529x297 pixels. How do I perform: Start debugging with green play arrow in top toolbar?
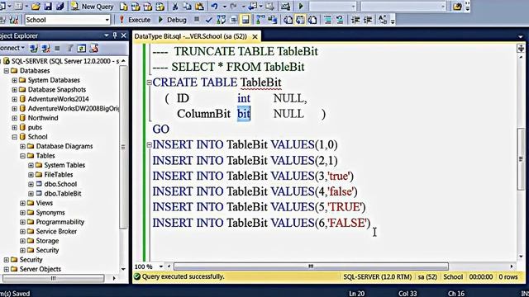click(301, 6)
